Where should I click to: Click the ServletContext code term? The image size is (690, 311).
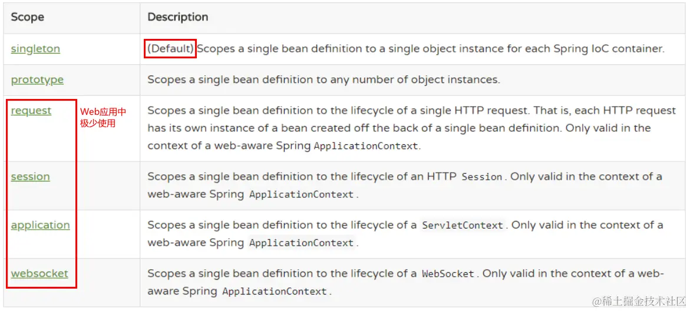point(463,225)
